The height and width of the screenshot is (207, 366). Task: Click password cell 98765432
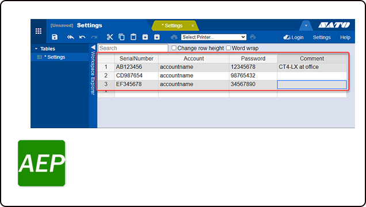point(253,76)
